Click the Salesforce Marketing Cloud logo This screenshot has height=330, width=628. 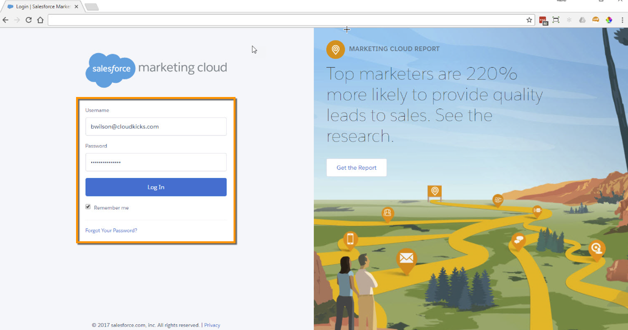(156, 70)
